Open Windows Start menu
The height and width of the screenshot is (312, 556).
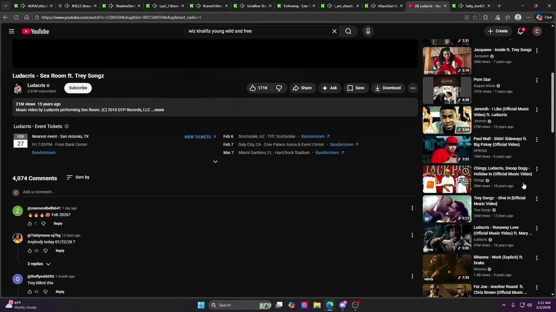point(201,305)
